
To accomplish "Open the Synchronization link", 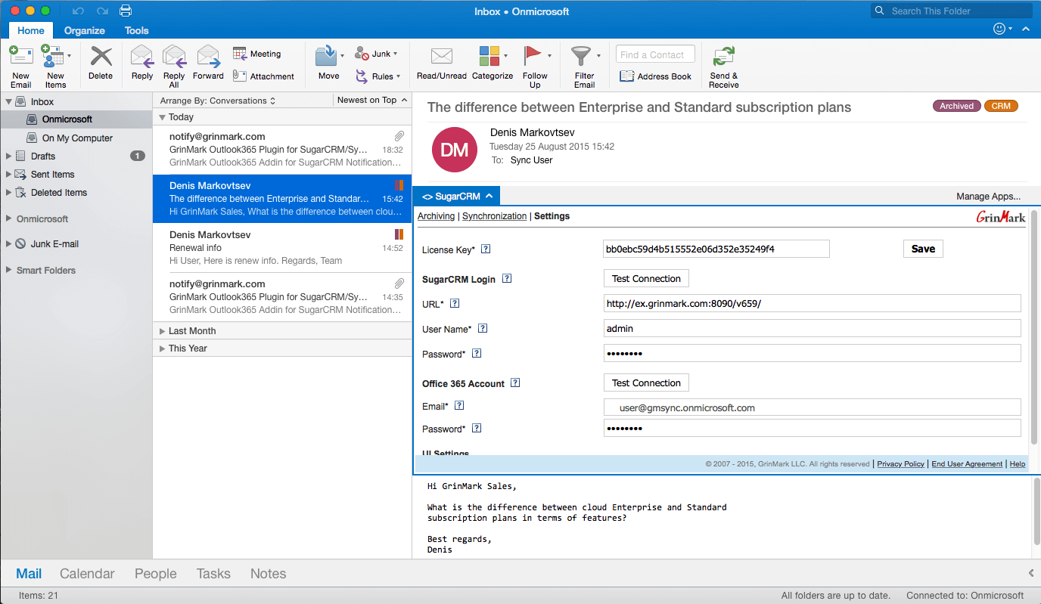I will (x=494, y=216).
